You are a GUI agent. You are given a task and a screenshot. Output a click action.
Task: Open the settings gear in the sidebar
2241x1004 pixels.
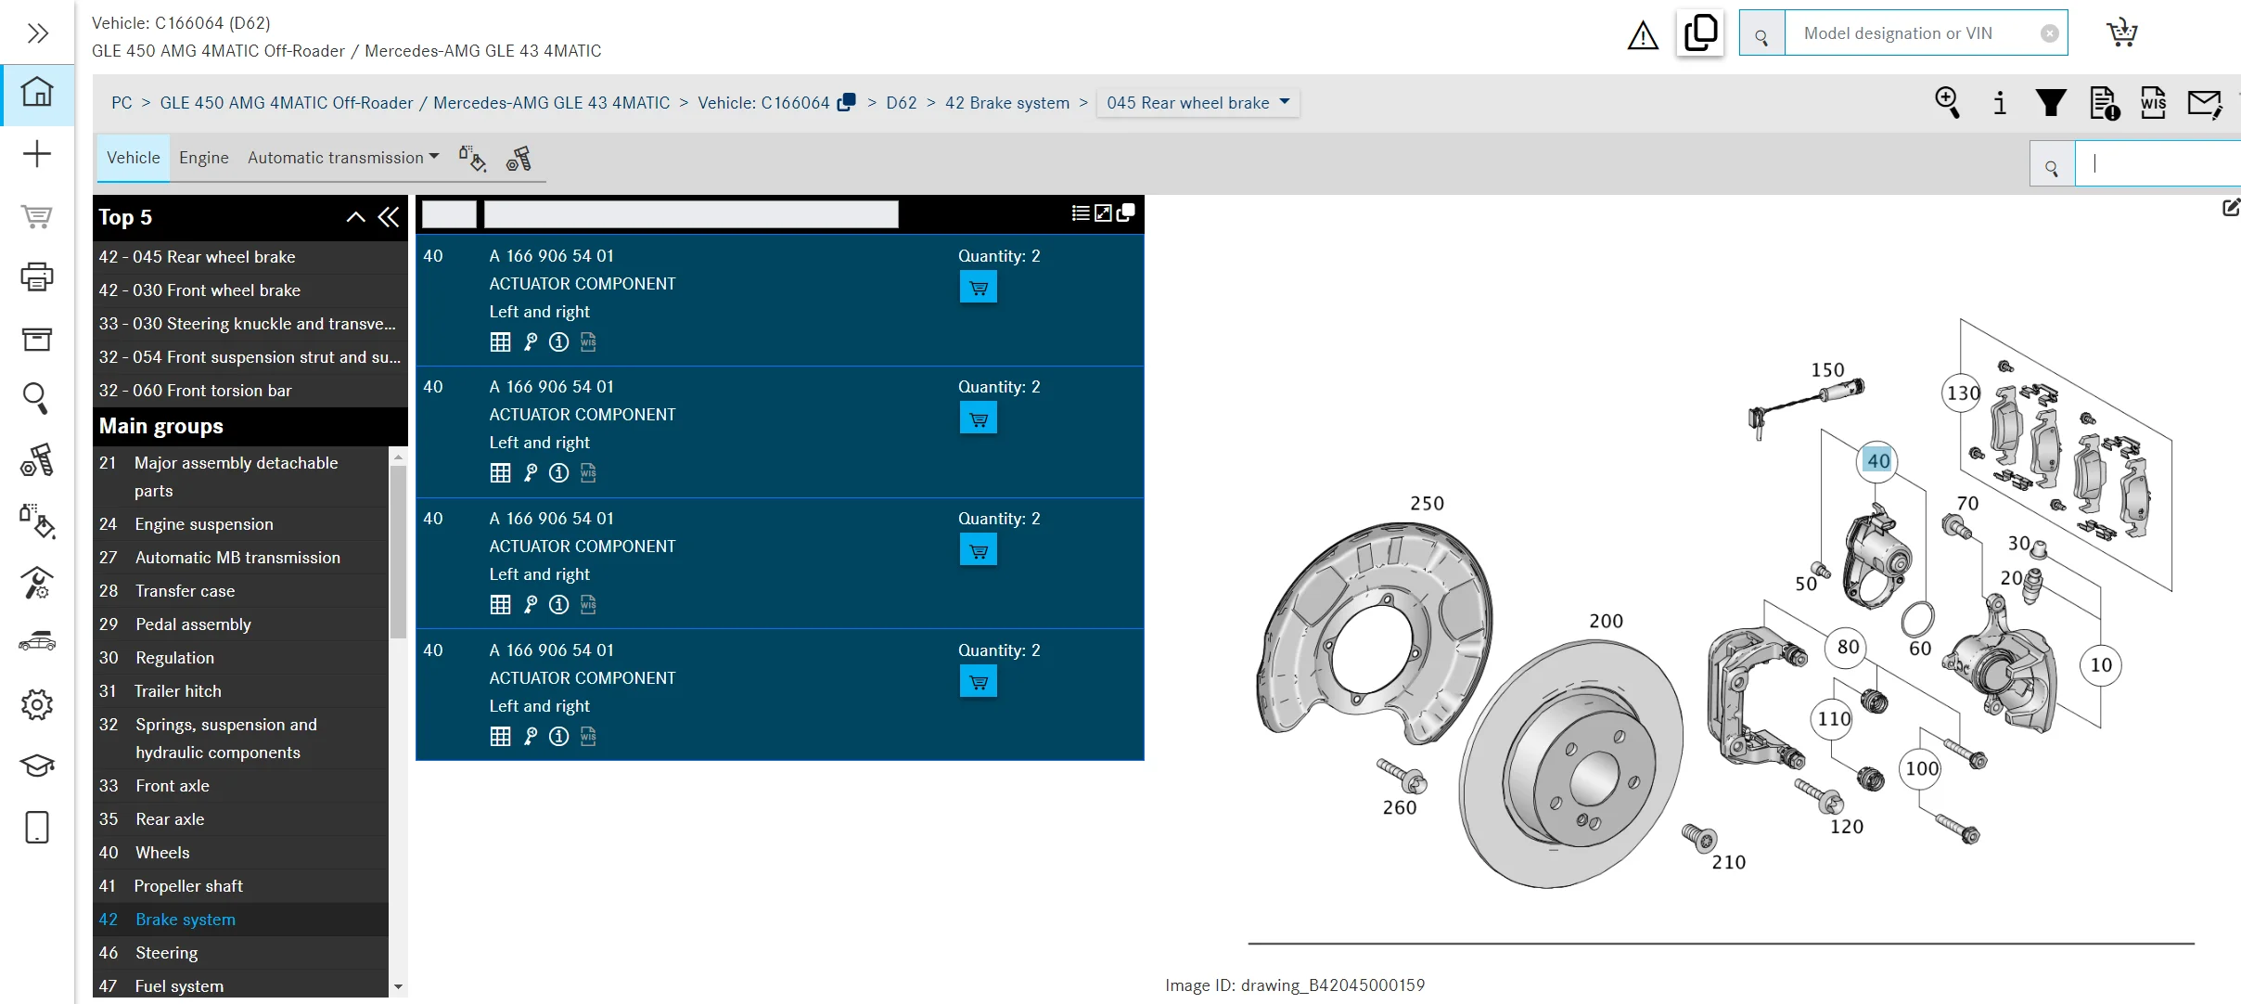37,705
